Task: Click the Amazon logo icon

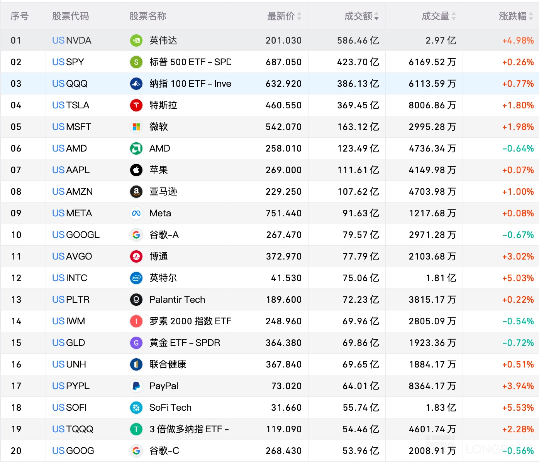Action: 136,192
